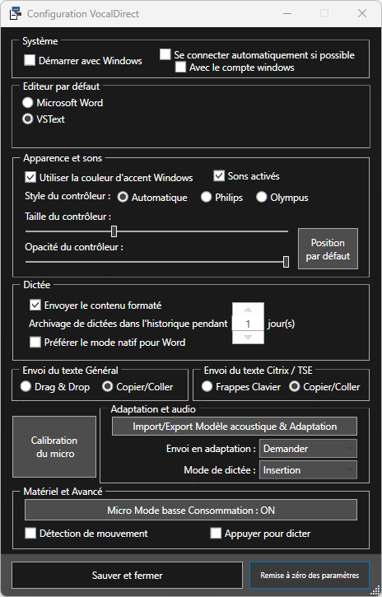Viewport: 382px width, 597px height.
Task: Toggle the Sons activés checkbox
Action: click(219, 176)
